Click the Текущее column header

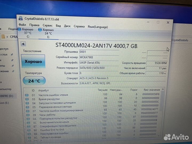102,90
